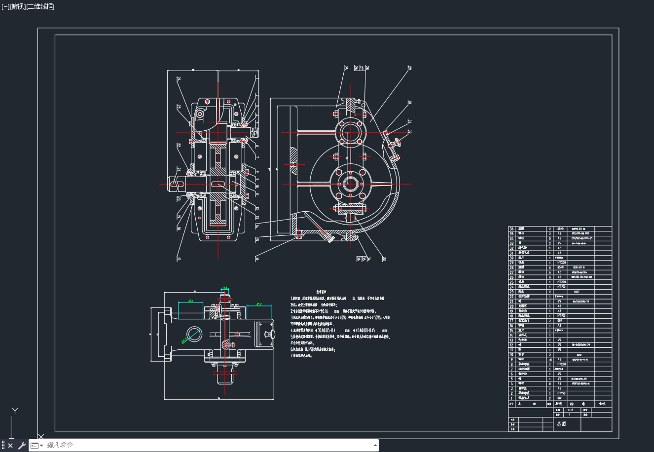654x452 pixels.
Task: Click the command prompt icon in command line
Action: pos(35,446)
